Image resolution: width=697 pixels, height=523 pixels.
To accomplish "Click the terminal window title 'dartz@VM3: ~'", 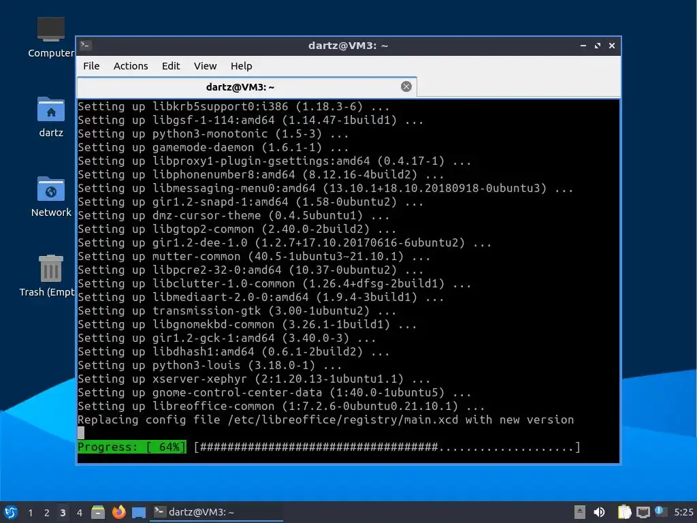I will [348, 46].
